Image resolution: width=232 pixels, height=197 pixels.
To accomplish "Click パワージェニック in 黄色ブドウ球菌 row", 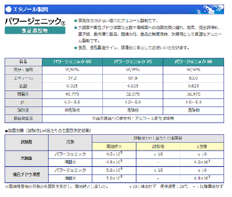I will (x=70, y=170).
